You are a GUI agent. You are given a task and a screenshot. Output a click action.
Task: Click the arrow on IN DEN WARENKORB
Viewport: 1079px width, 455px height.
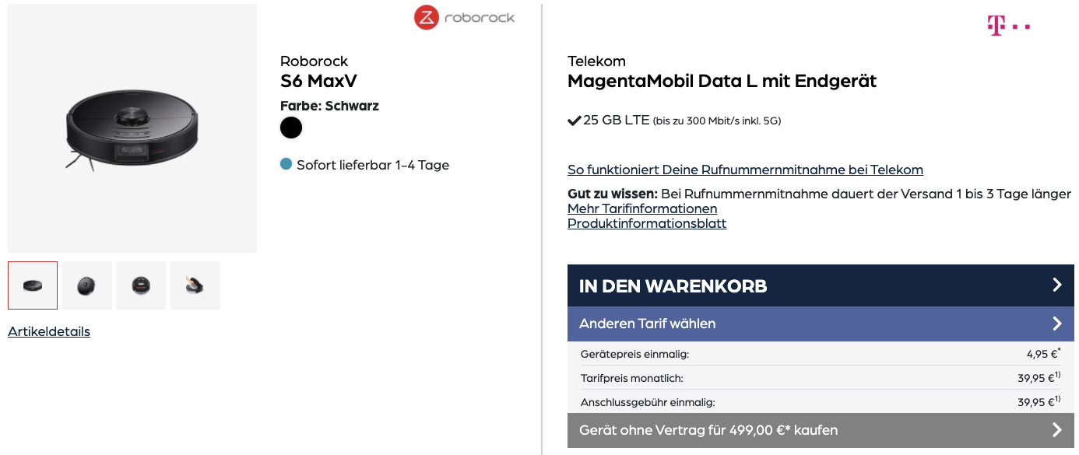(1056, 285)
